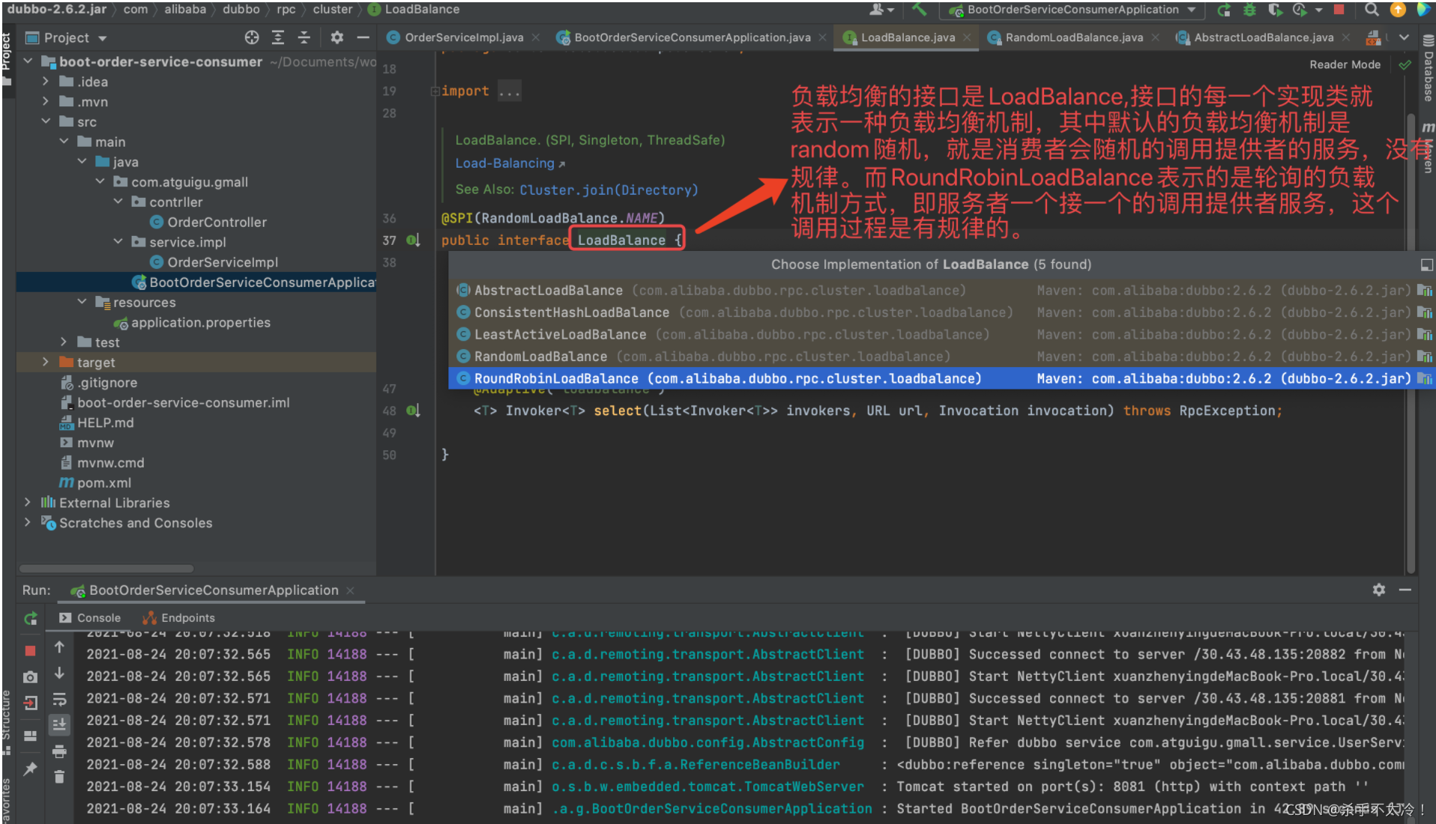Screen dimensions: 1436x824
Task: Expand the .idea folder
Action: point(46,82)
